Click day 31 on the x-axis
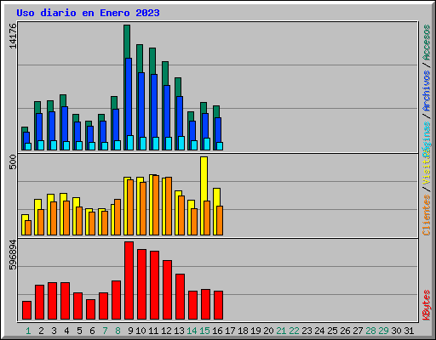The image size is (436, 340). pyautogui.click(x=409, y=331)
